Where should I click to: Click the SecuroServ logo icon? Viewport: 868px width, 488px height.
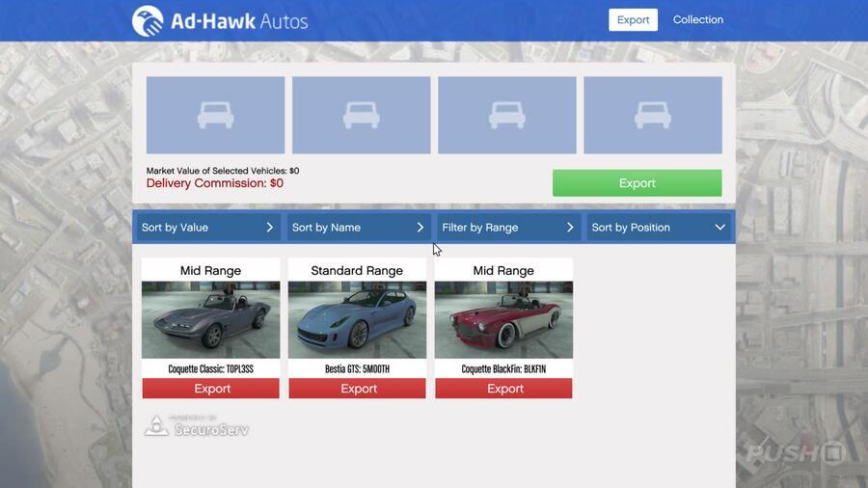coord(156,426)
